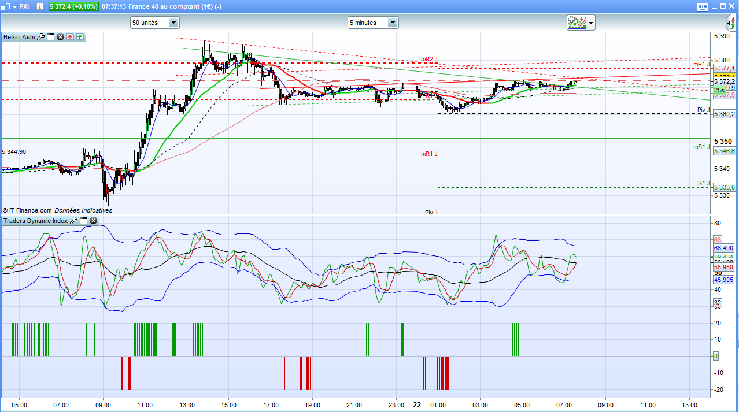Click the 22 date marker on time axis

pyautogui.click(x=417, y=405)
